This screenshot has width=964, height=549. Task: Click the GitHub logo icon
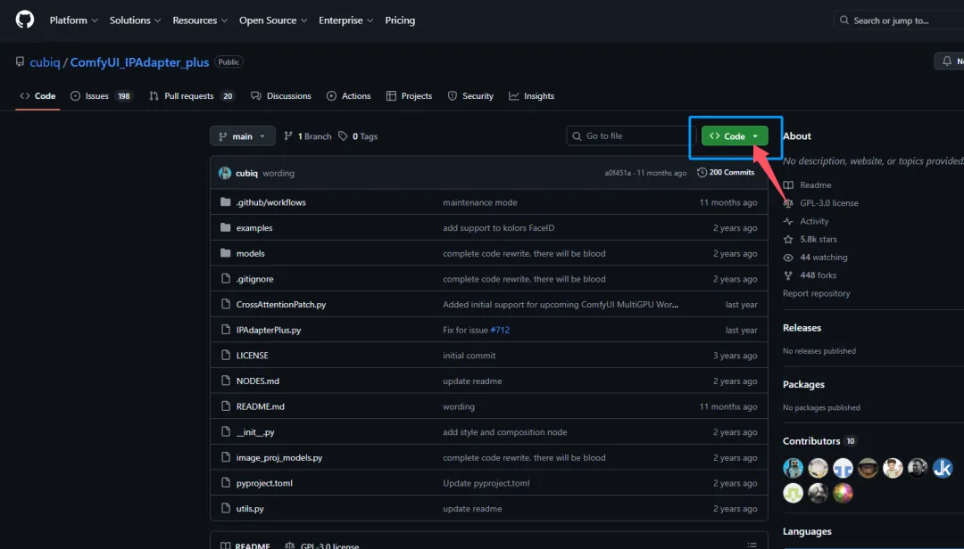click(x=25, y=20)
